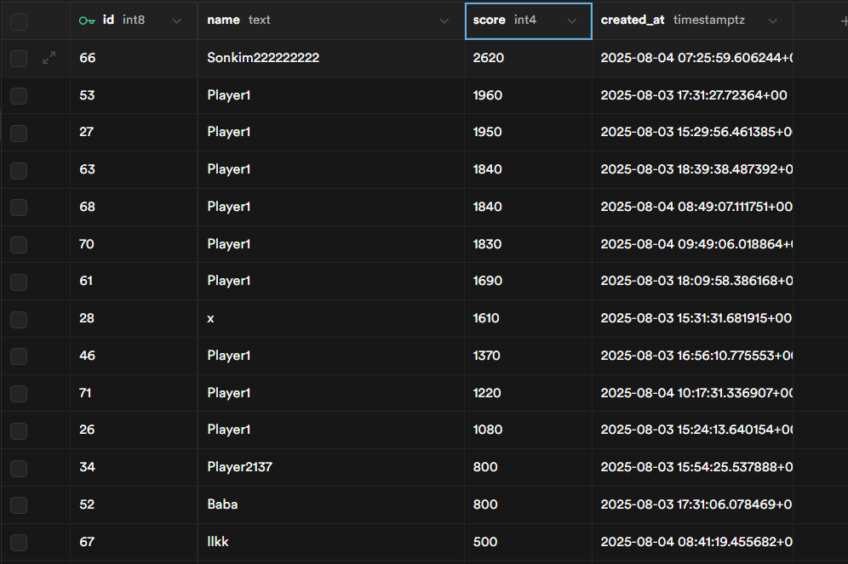The width and height of the screenshot is (848, 564).
Task: Open the id column dropdown menu
Action: click(x=177, y=20)
